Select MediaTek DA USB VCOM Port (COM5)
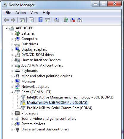The height and width of the screenshot is (139, 124). click(57, 103)
